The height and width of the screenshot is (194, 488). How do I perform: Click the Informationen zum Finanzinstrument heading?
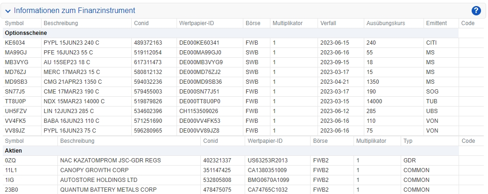point(75,11)
